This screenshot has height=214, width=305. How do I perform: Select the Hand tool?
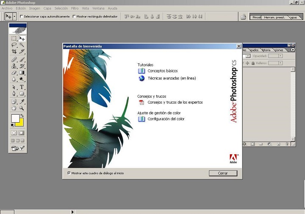click(x=14, y=108)
